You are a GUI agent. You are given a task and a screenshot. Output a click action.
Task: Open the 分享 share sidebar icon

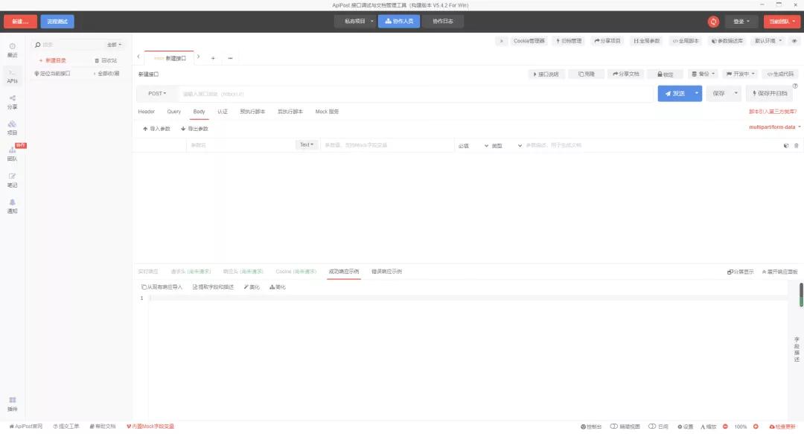13,102
